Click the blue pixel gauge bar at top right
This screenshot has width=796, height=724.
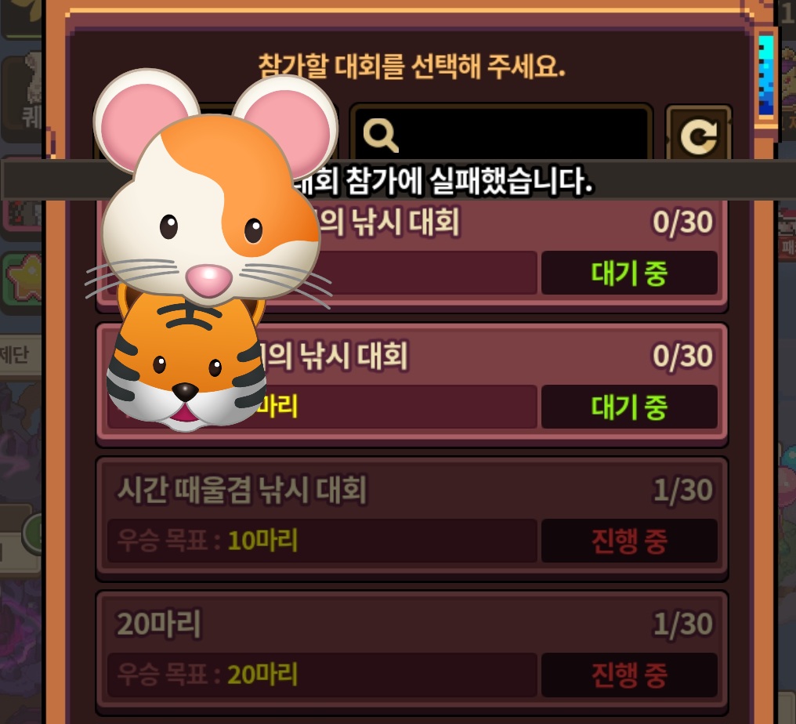(766, 75)
